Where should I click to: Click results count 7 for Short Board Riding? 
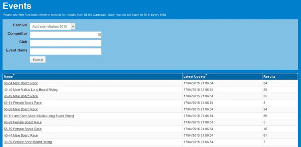(x=264, y=142)
